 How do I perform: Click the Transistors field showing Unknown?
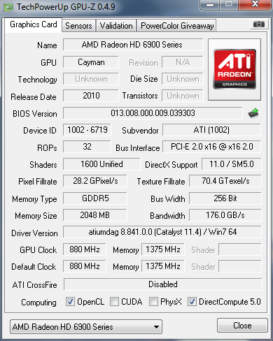pyautogui.click(x=183, y=96)
